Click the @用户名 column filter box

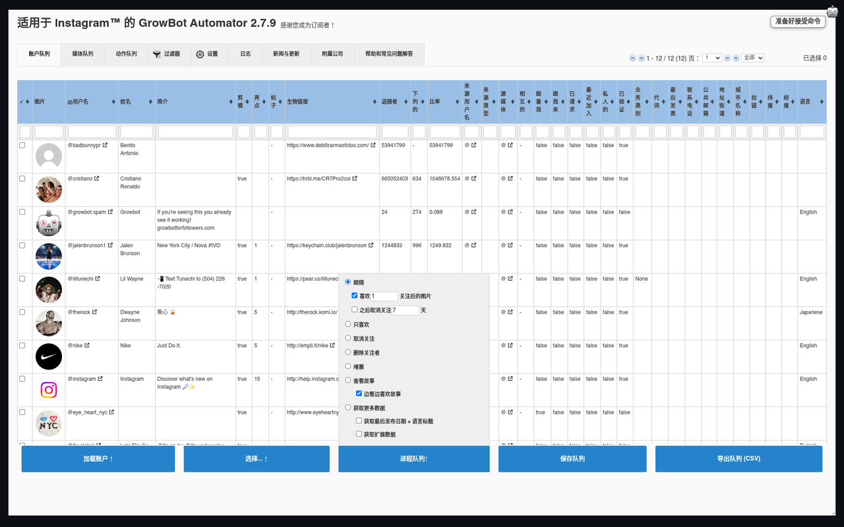92,132
